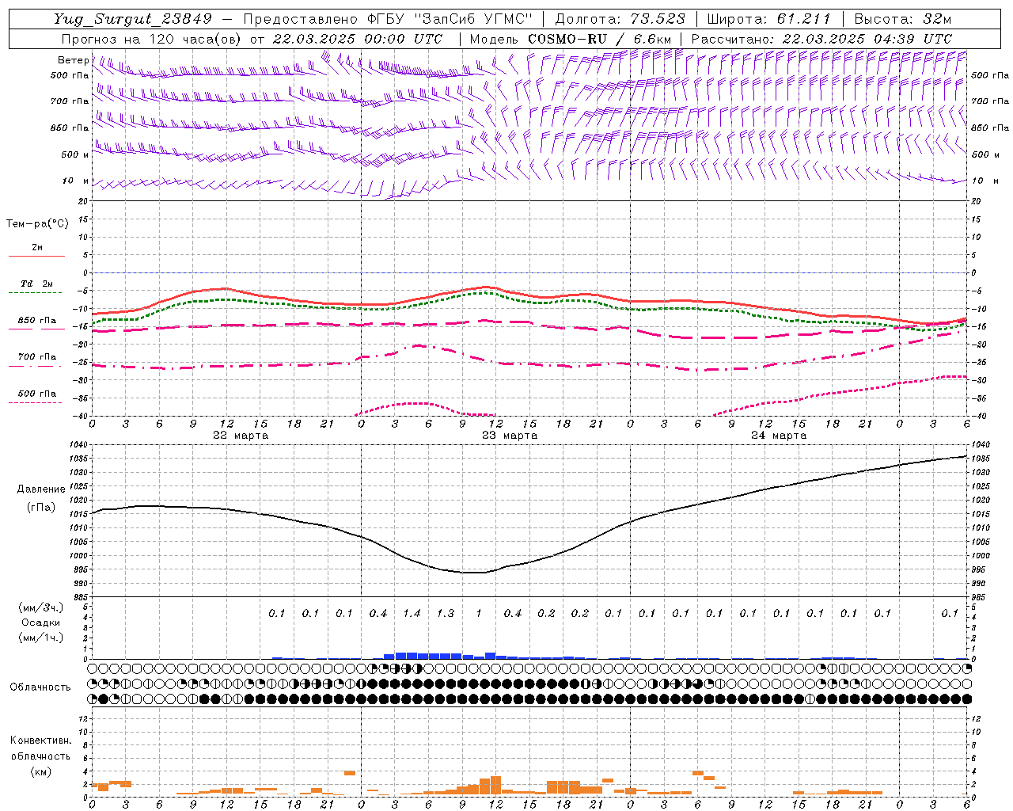
Task: Click the Ветер wind panel label
Action: click(73, 60)
